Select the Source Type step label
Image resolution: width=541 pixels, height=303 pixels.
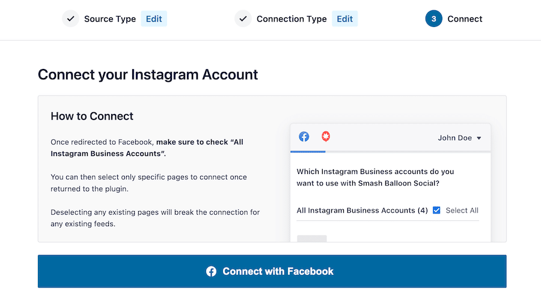tap(110, 19)
